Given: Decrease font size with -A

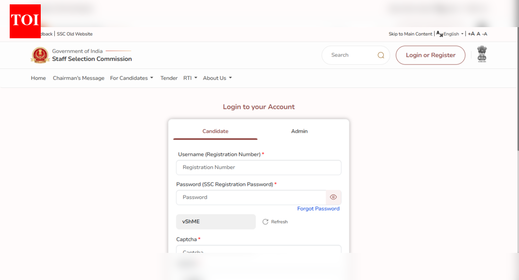Looking at the screenshot, I should click(485, 34).
